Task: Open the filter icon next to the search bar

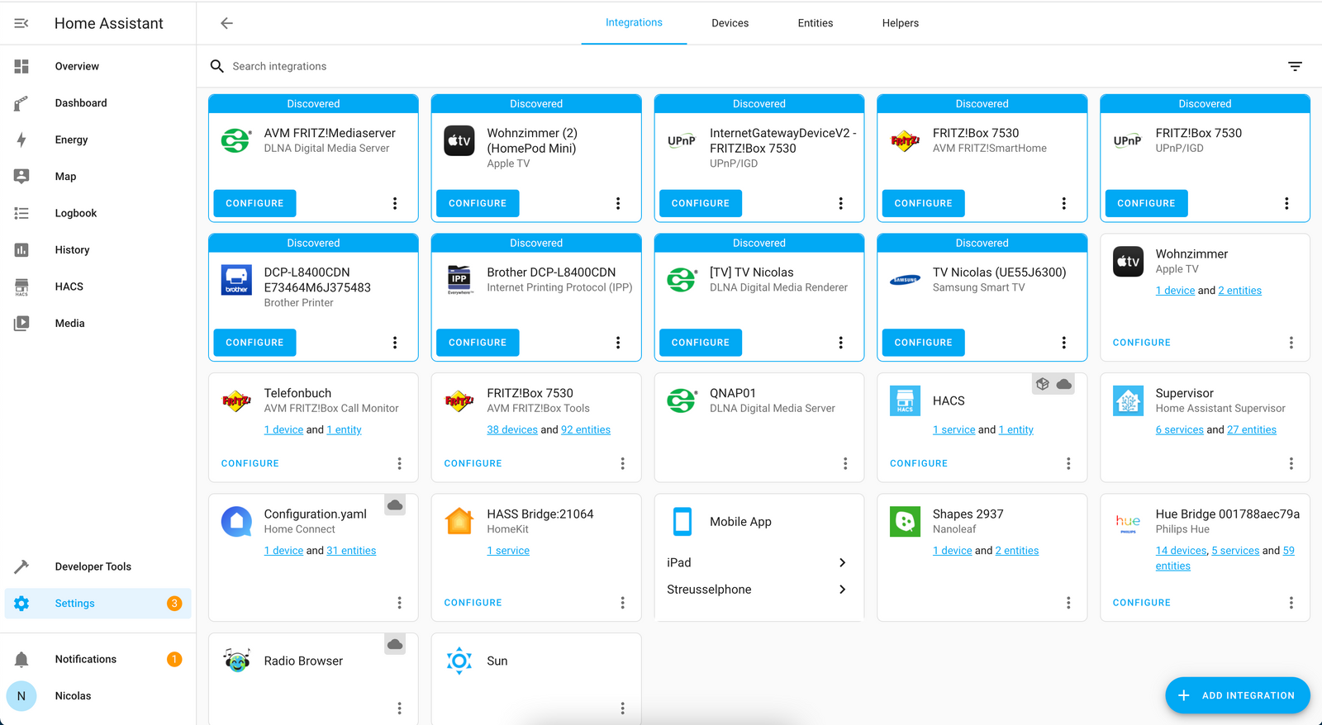Action: [x=1295, y=66]
